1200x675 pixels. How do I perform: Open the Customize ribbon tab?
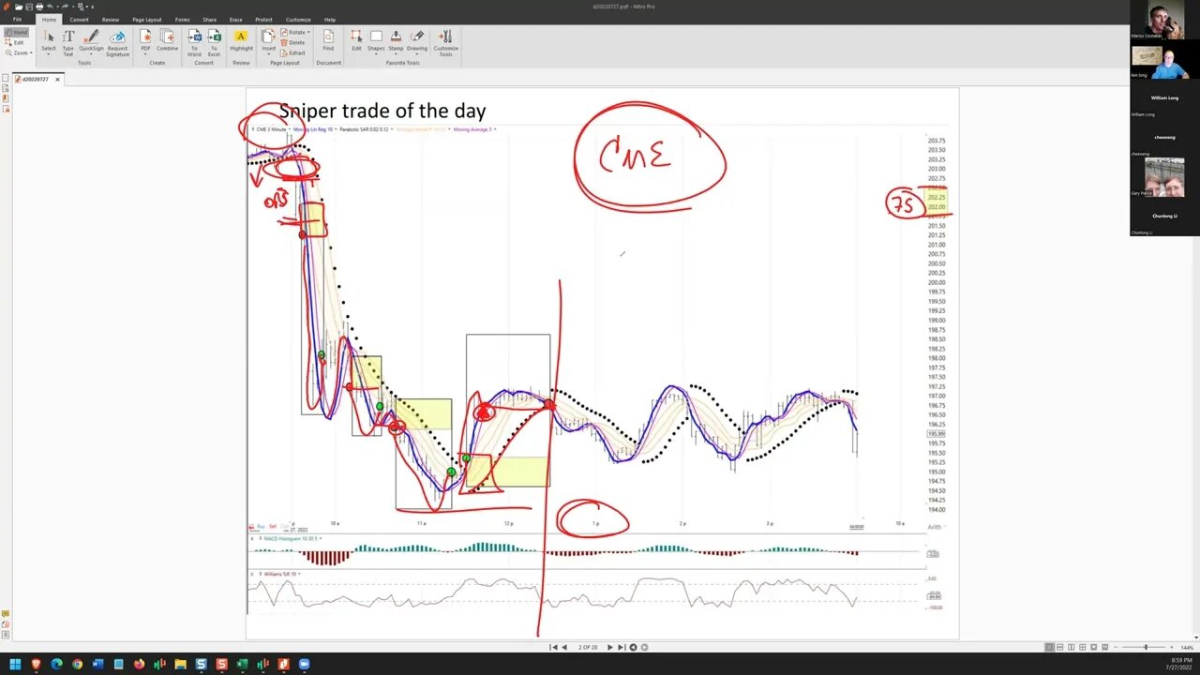point(298,19)
